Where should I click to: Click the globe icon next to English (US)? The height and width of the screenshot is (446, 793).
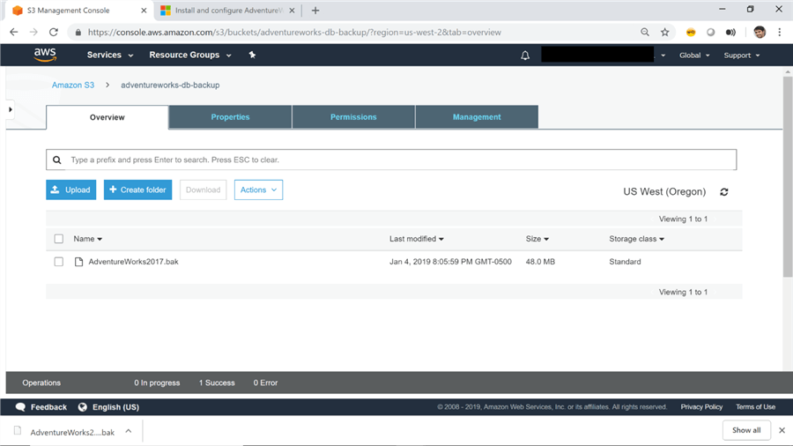[x=83, y=407]
